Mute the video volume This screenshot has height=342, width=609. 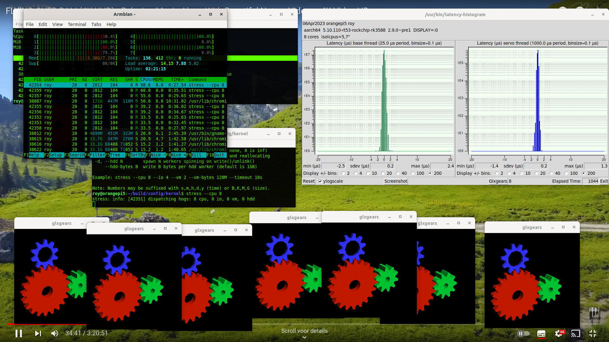[x=55, y=333]
